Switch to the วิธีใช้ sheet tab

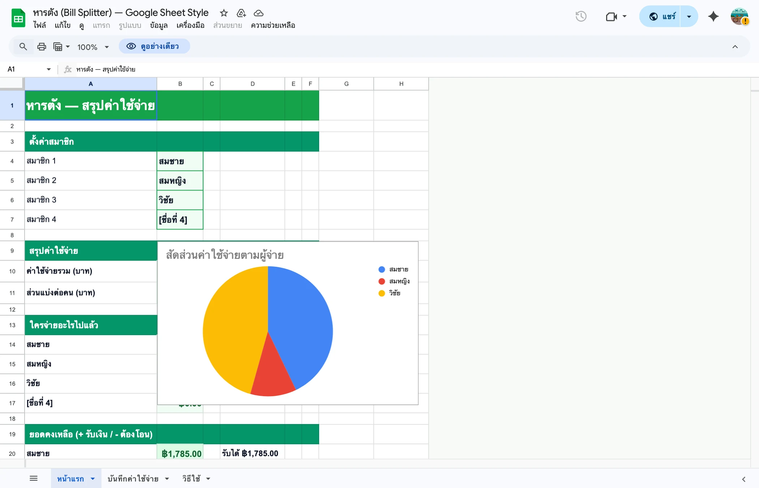(x=191, y=478)
